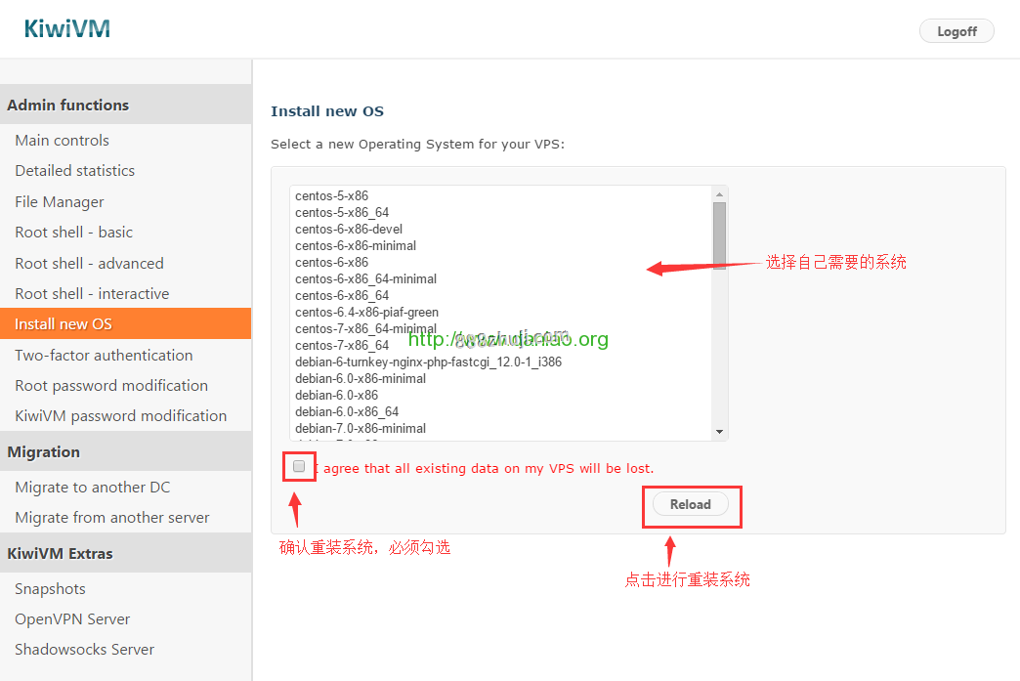Image resolution: width=1020 pixels, height=681 pixels.
Task: Click the Migration section header
Action: 126,451
